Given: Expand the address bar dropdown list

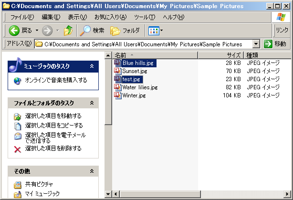Looking at the screenshot, I should [x=256, y=44].
